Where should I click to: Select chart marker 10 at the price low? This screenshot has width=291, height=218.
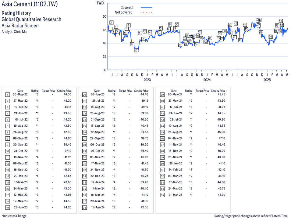[x=136, y=50]
